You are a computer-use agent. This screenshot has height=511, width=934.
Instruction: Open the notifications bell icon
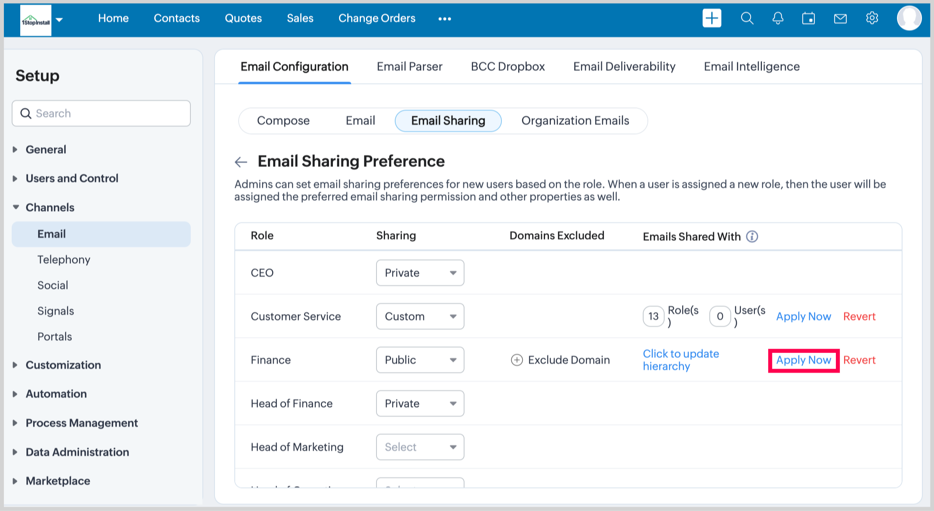(777, 18)
